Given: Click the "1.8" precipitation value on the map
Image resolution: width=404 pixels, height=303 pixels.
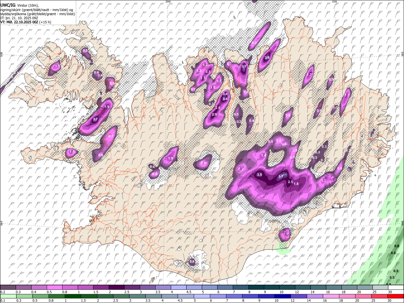Looking at the screenshot, I should point(296,184).
